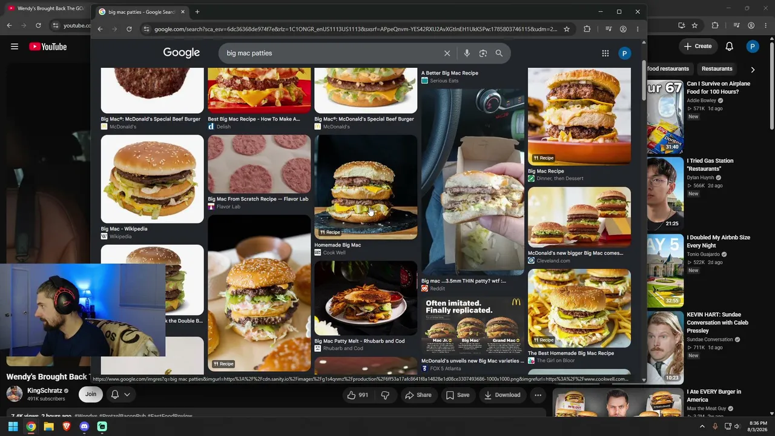This screenshot has width=775, height=436.
Task: Download the YouTube video
Action: (x=502, y=395)
